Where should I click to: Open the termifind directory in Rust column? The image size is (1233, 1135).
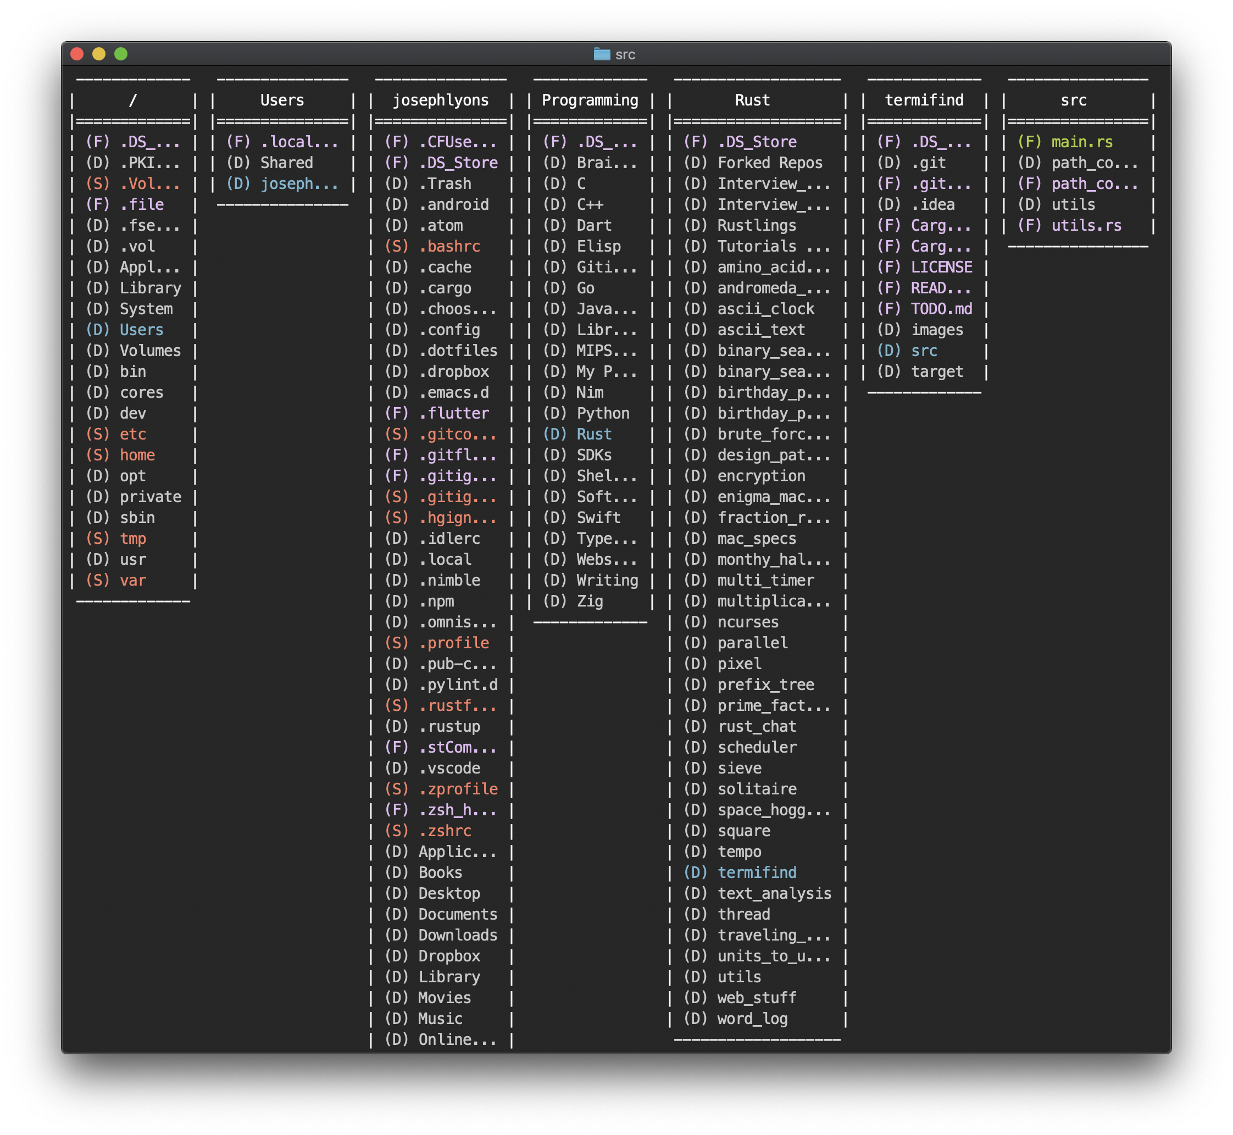coord(756,872)
